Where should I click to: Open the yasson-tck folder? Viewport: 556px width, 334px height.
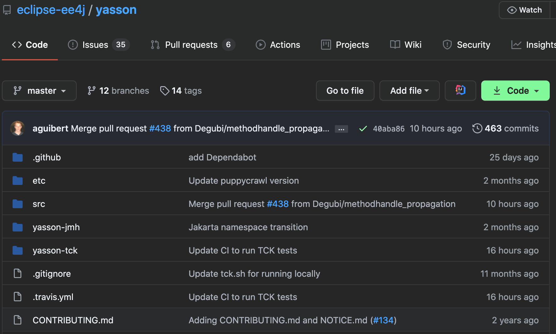(x=55, y=250)
